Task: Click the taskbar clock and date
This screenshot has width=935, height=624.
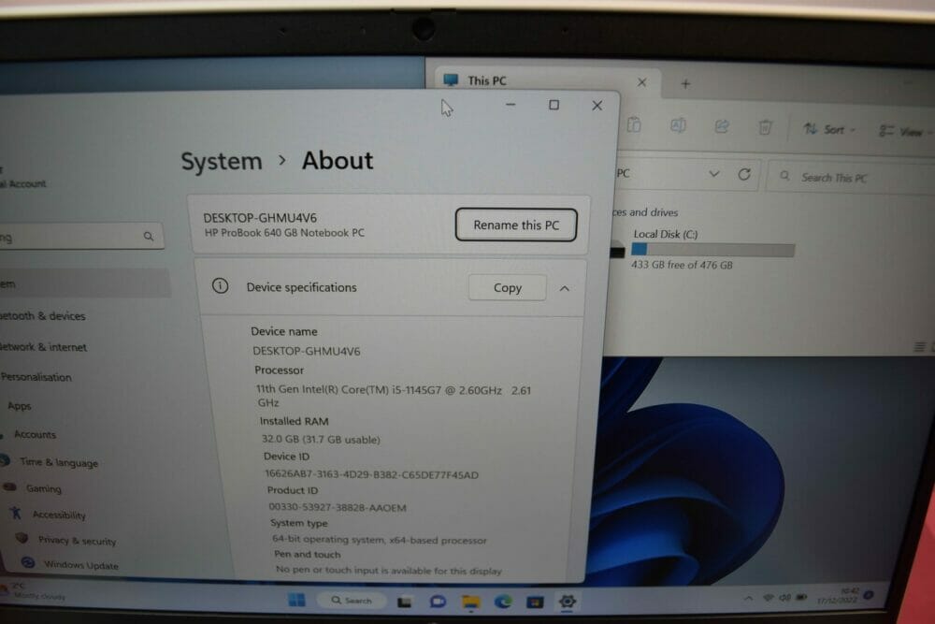Action: (838, 595)
